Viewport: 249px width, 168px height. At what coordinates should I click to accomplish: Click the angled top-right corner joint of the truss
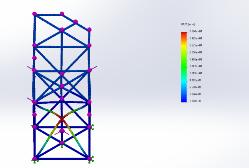coord(76,22)
